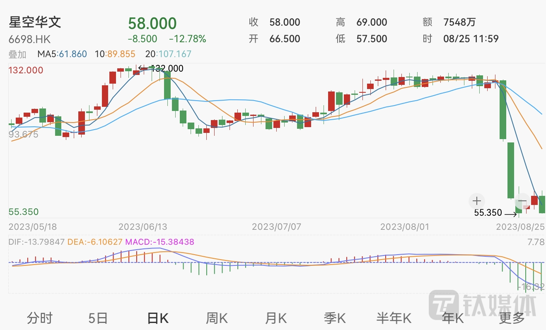Zoom in the chart with plus icon
This screenshot has width=546, height=330.
(477, 201)
